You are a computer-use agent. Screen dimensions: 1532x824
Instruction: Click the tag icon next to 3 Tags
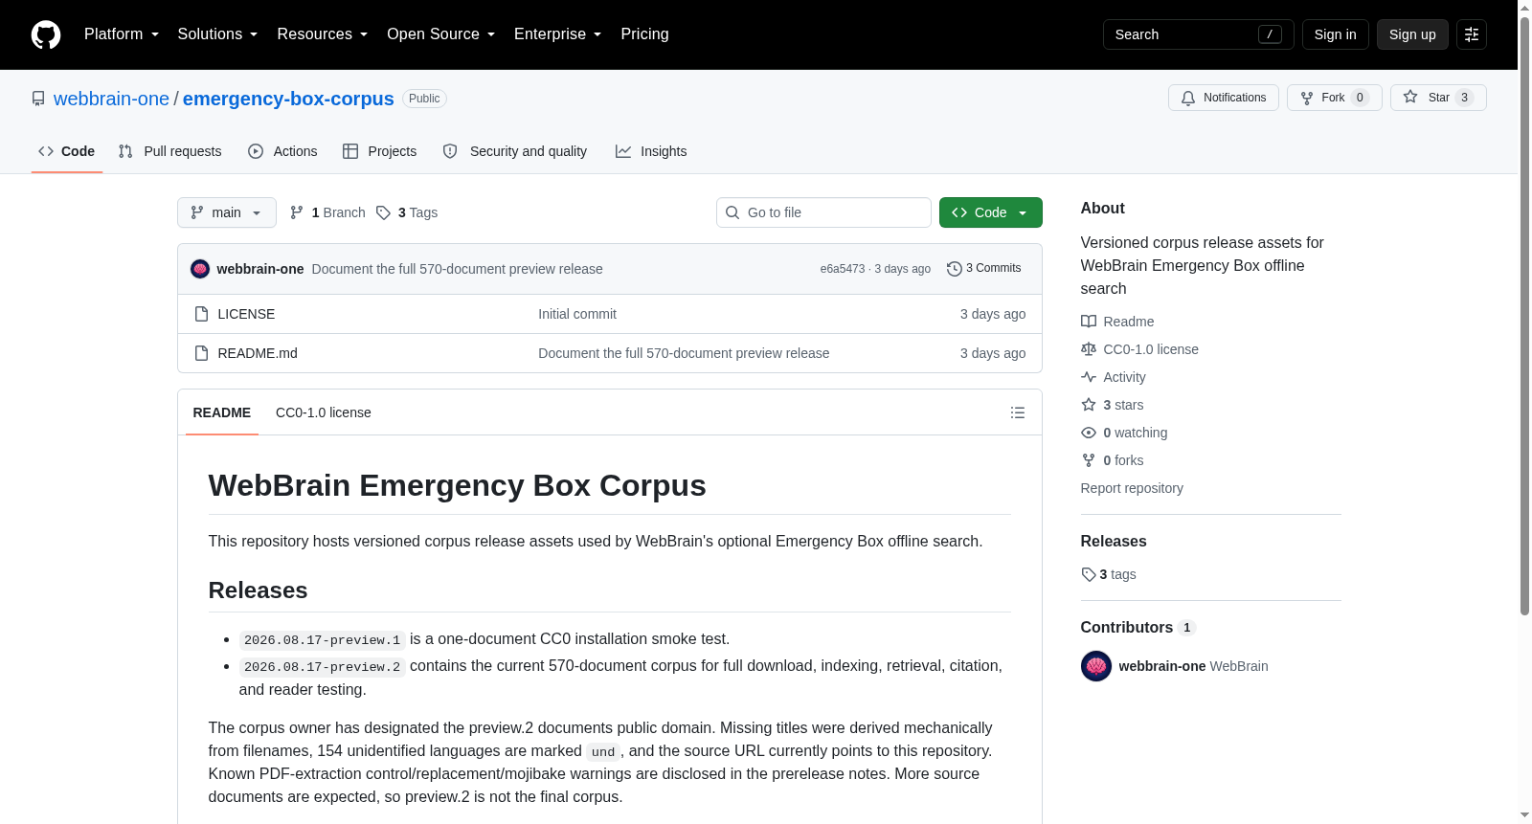pos(383,212)
